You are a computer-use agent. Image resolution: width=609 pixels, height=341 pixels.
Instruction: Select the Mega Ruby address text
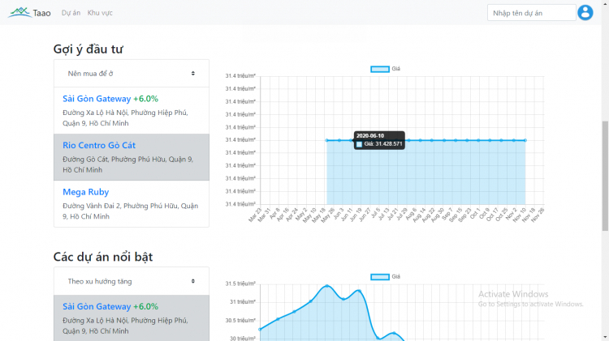coord(131,211)
